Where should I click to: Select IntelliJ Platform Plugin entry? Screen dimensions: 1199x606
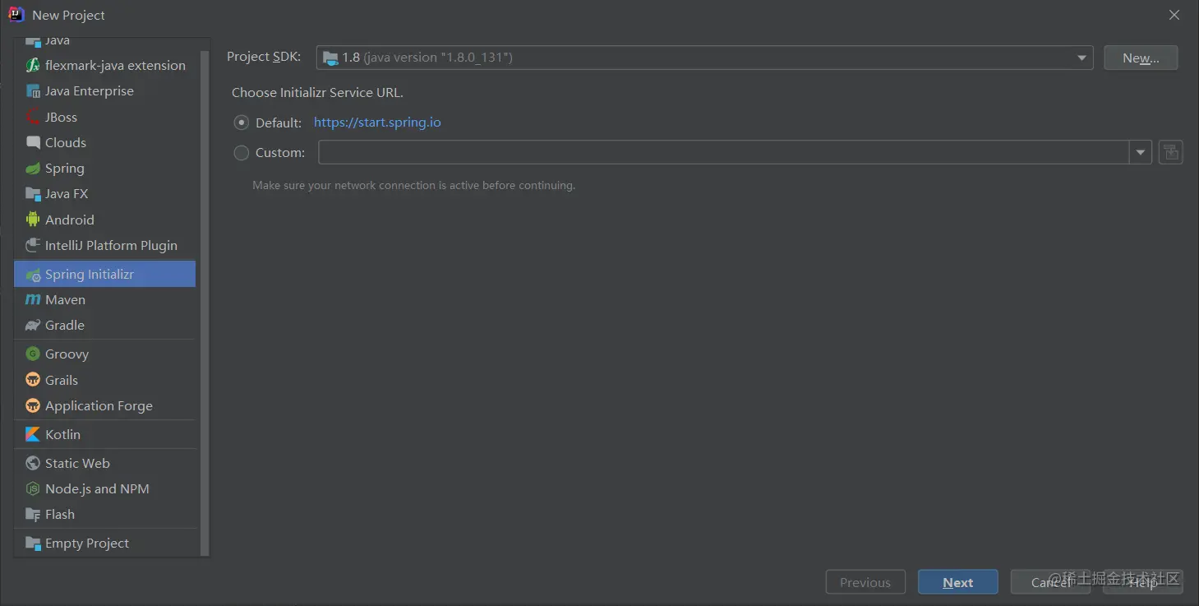point(104,245)
